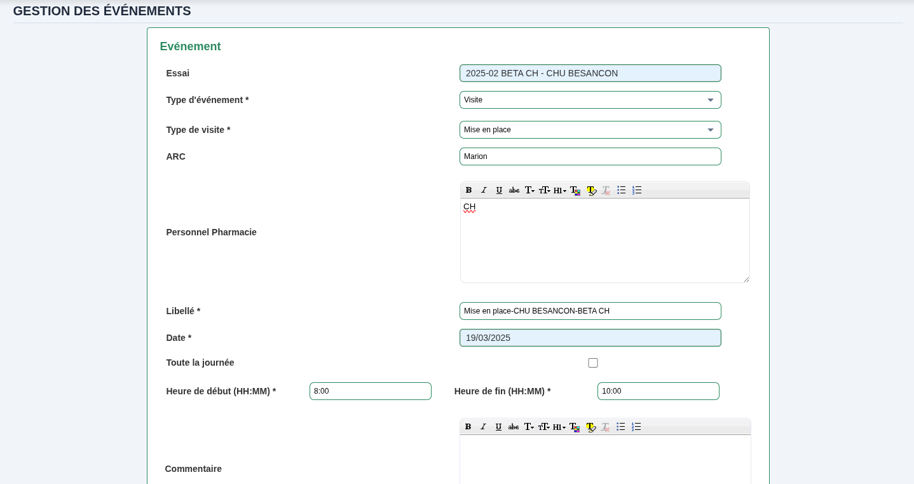
Task: Apply strikethrough in Commentaire editor toolbar
Action: (514, 427)
